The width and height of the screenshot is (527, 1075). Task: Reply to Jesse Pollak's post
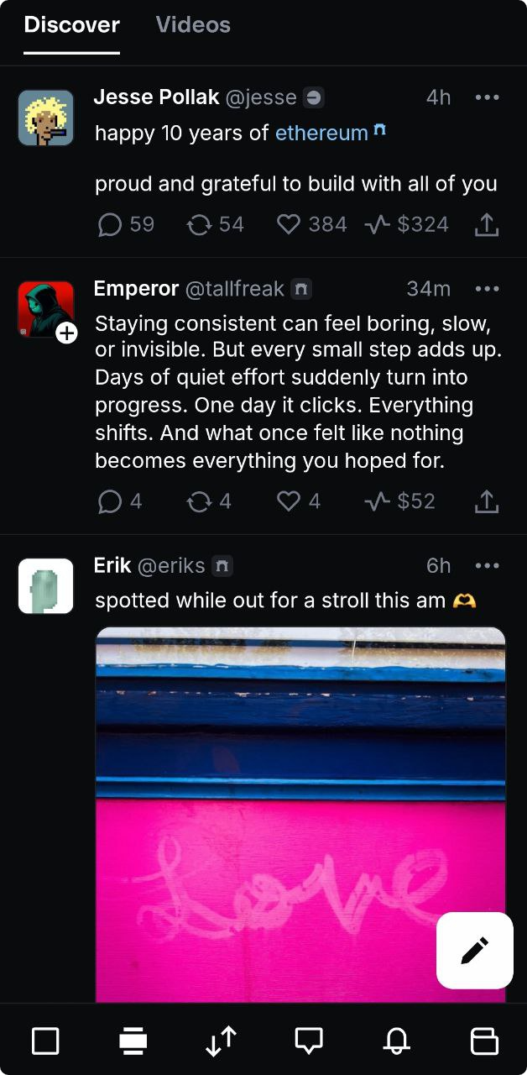(x=110, y=224)
